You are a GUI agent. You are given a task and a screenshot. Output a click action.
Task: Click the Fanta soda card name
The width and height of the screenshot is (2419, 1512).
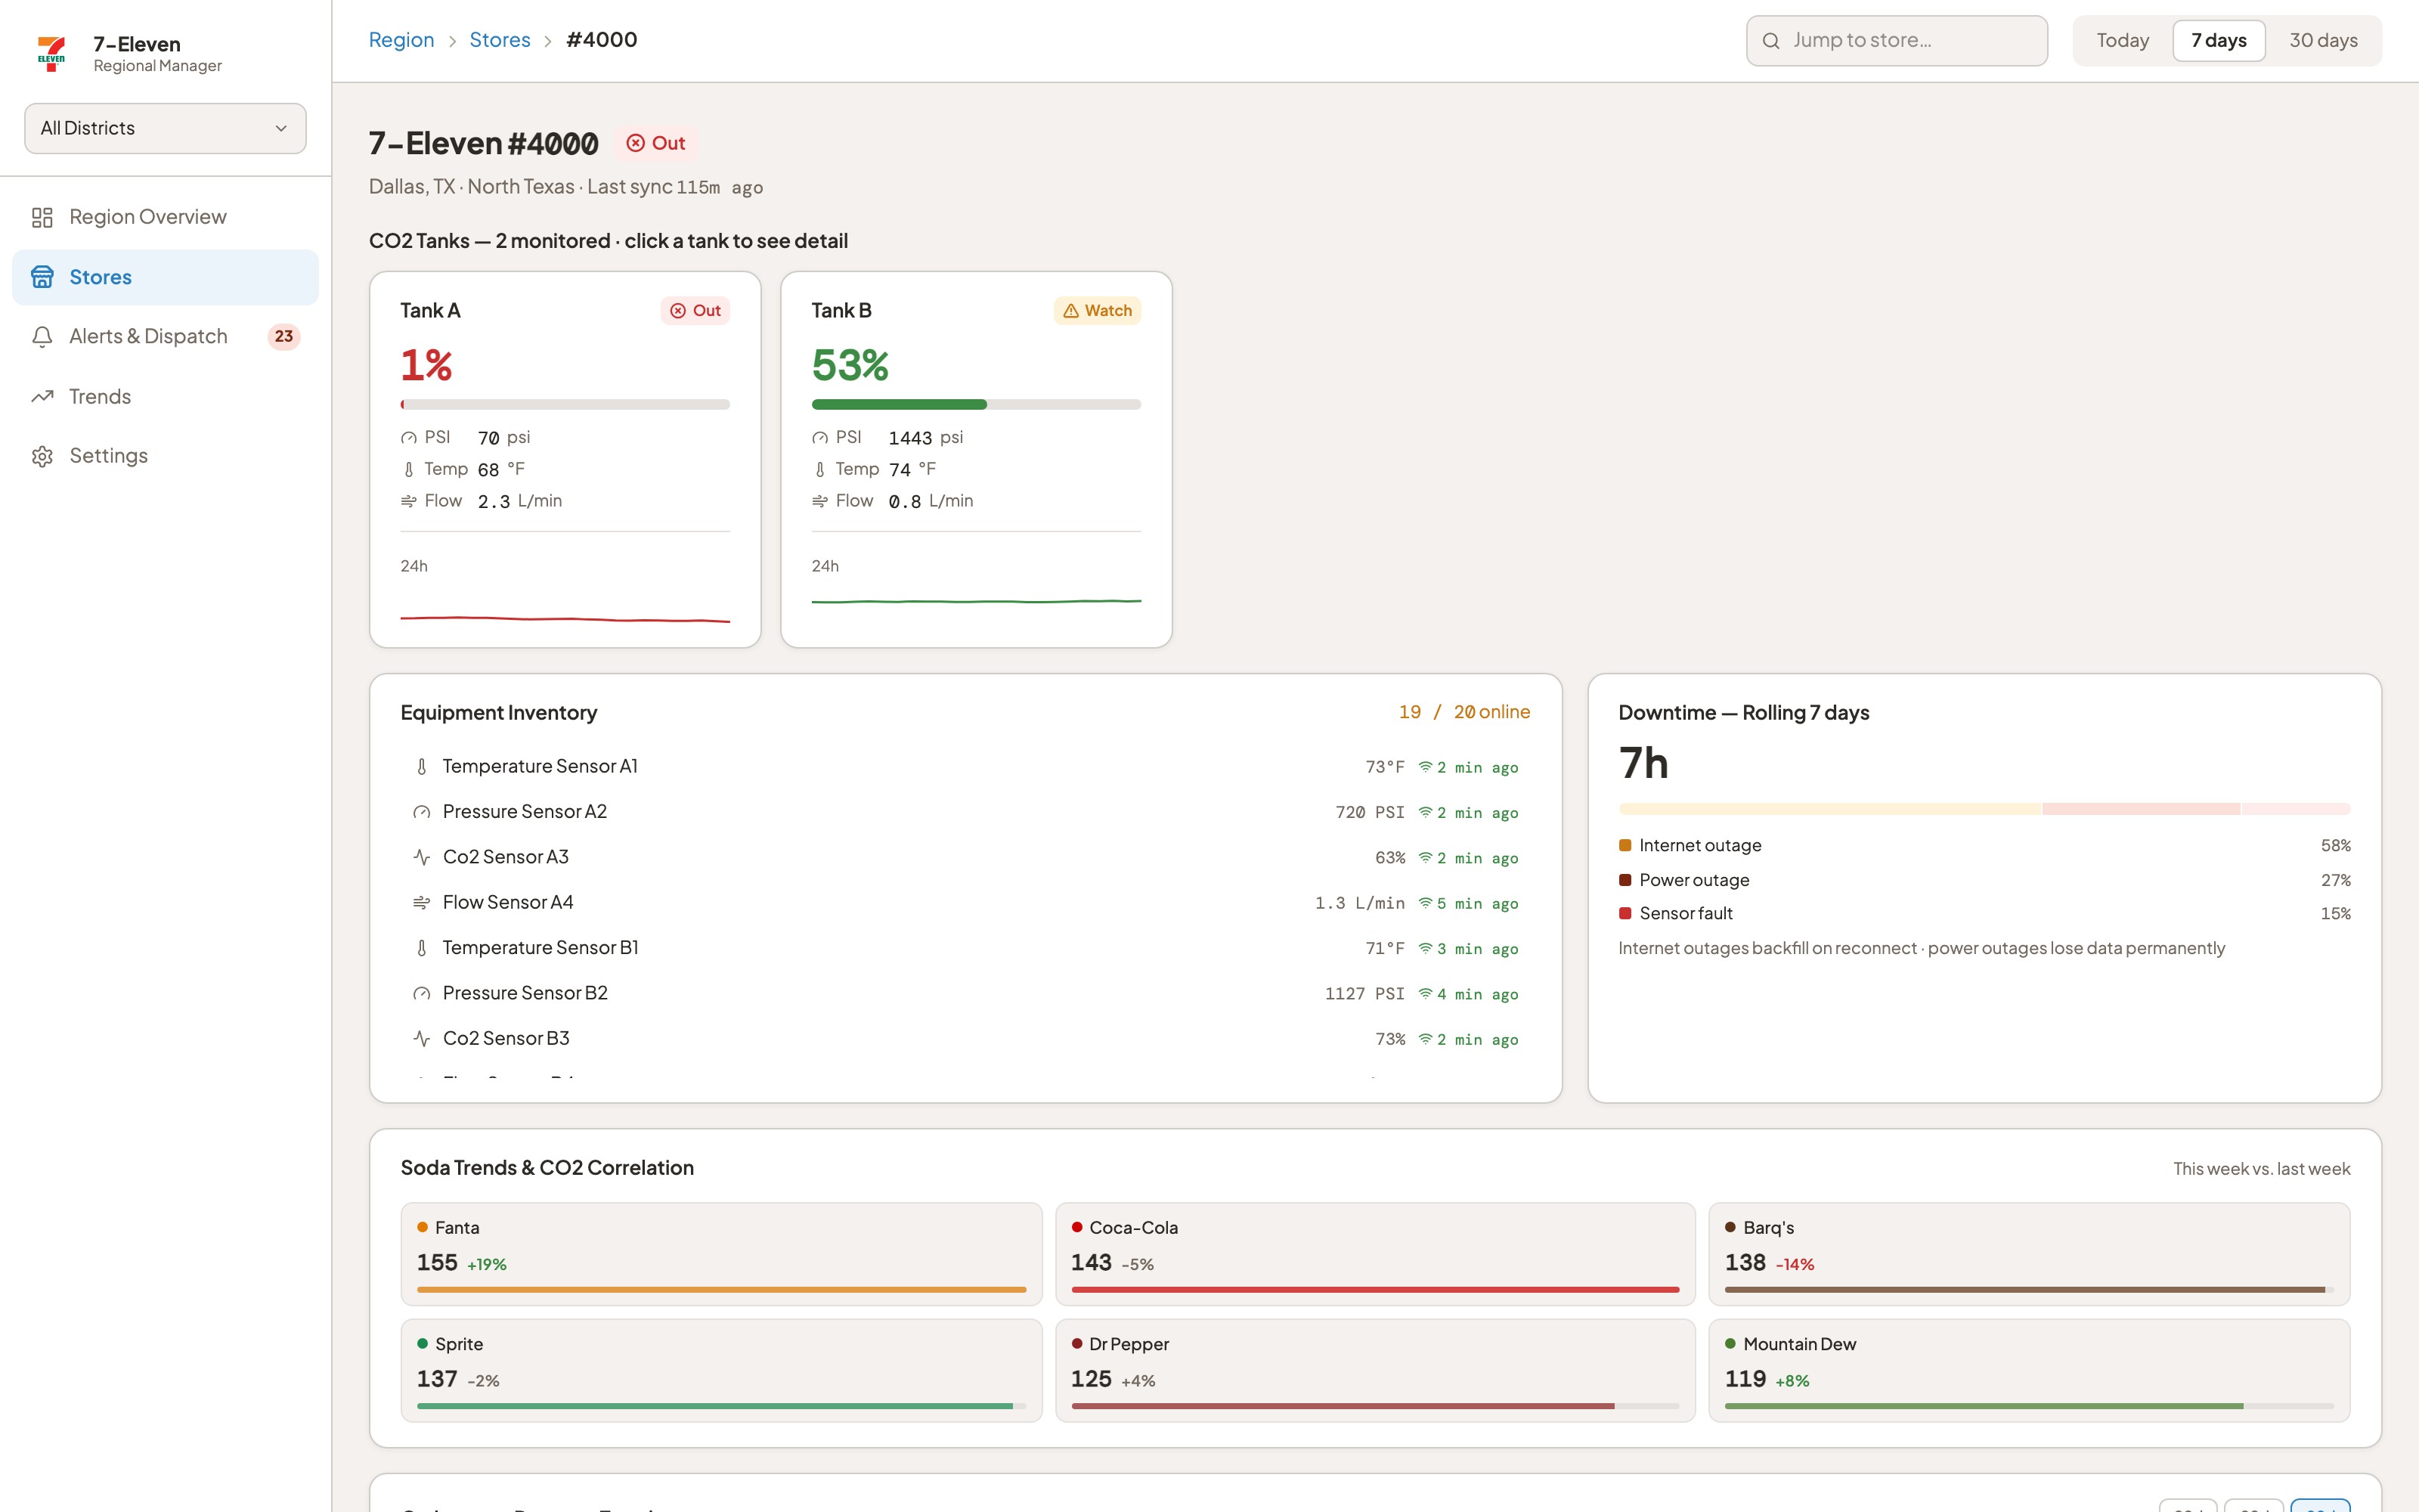457,1228
